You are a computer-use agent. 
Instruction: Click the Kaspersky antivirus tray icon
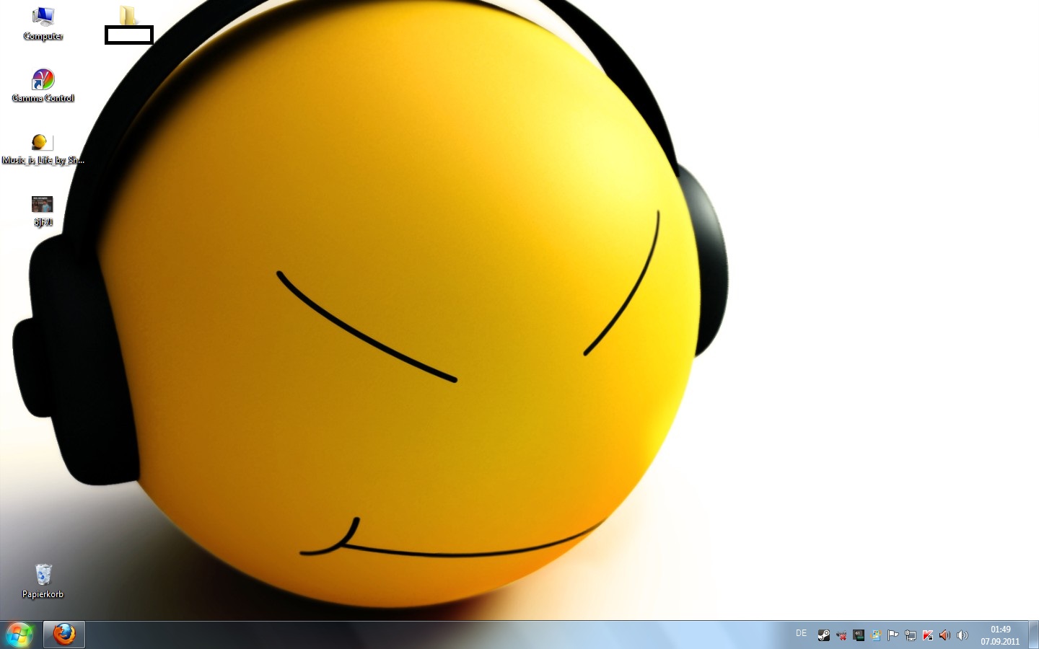pyautogui.click(x=928, y=635)
